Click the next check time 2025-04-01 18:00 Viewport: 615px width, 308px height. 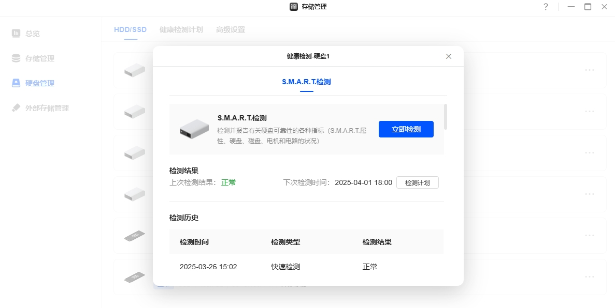tap(364, 182)
